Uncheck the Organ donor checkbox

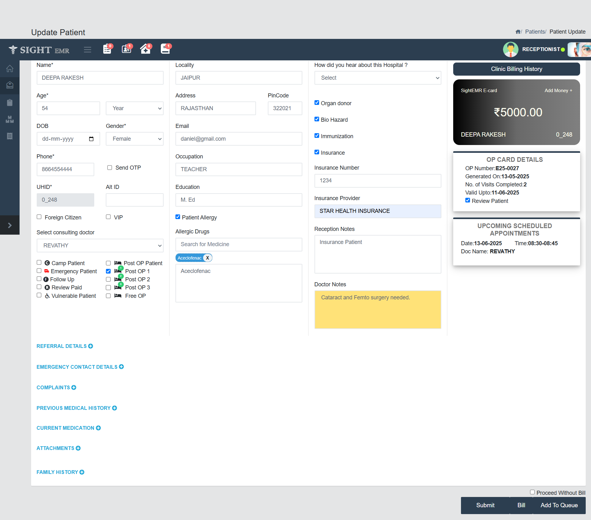pyautogui.click(x=317, y=103)
